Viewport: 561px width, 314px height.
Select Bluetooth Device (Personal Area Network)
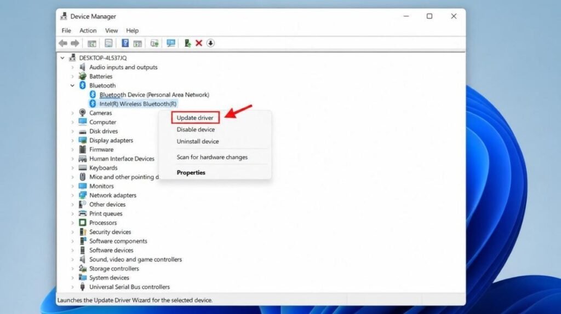point(154,95)
